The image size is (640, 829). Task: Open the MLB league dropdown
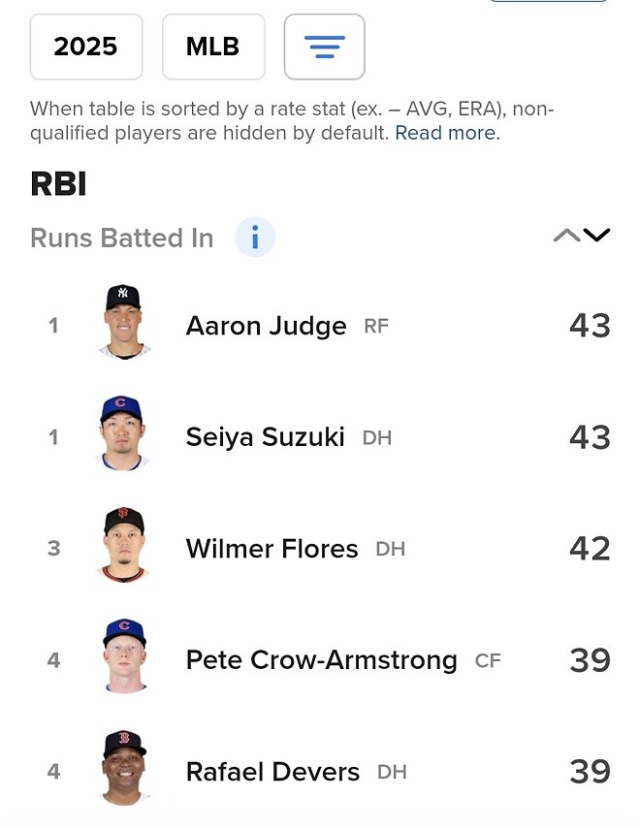pos(213,47)
